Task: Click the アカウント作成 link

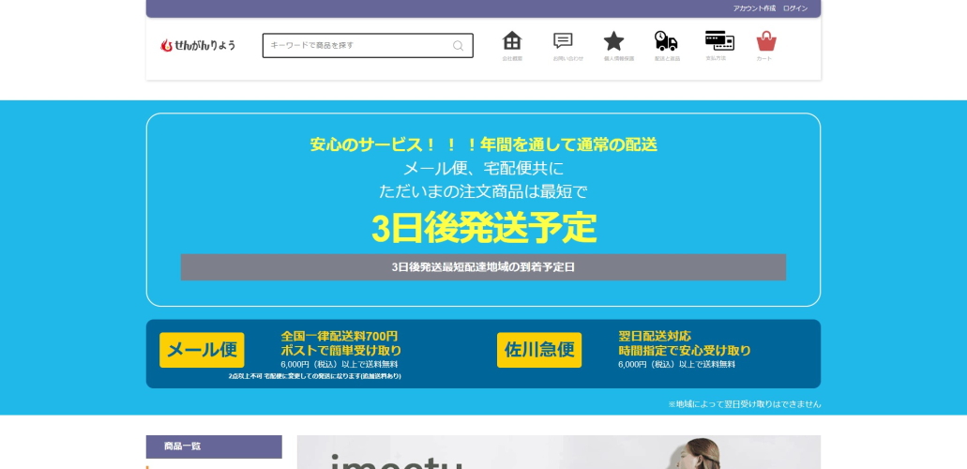Action: (x=754, y=8)
